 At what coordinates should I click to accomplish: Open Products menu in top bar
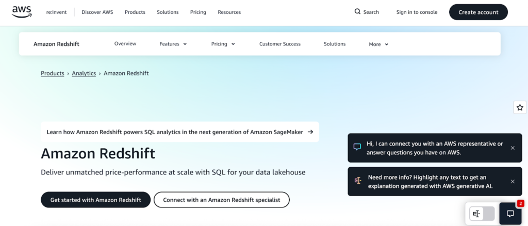135,12
